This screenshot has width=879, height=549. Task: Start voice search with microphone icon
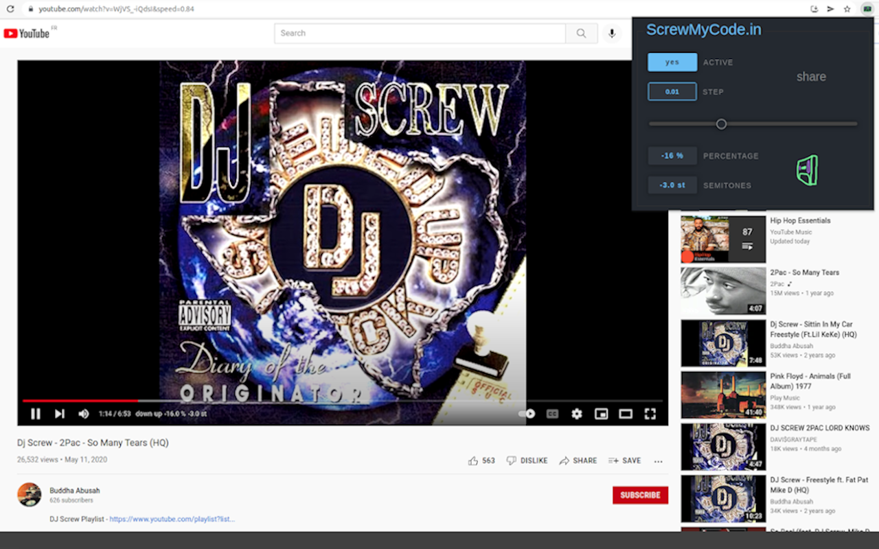(x=611, y=33)
